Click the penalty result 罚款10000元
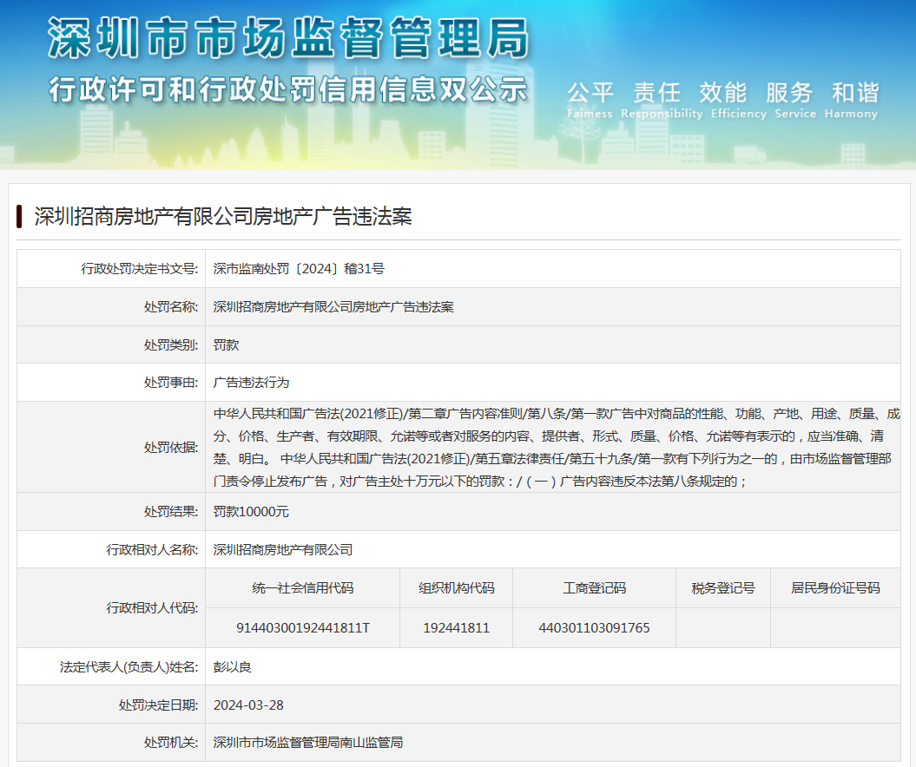Screen dimensions: 916x767 [251, 511]
